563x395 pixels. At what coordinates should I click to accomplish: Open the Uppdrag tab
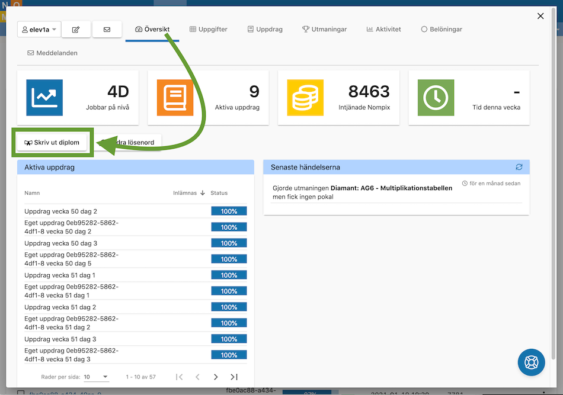(x=265, y=30)
